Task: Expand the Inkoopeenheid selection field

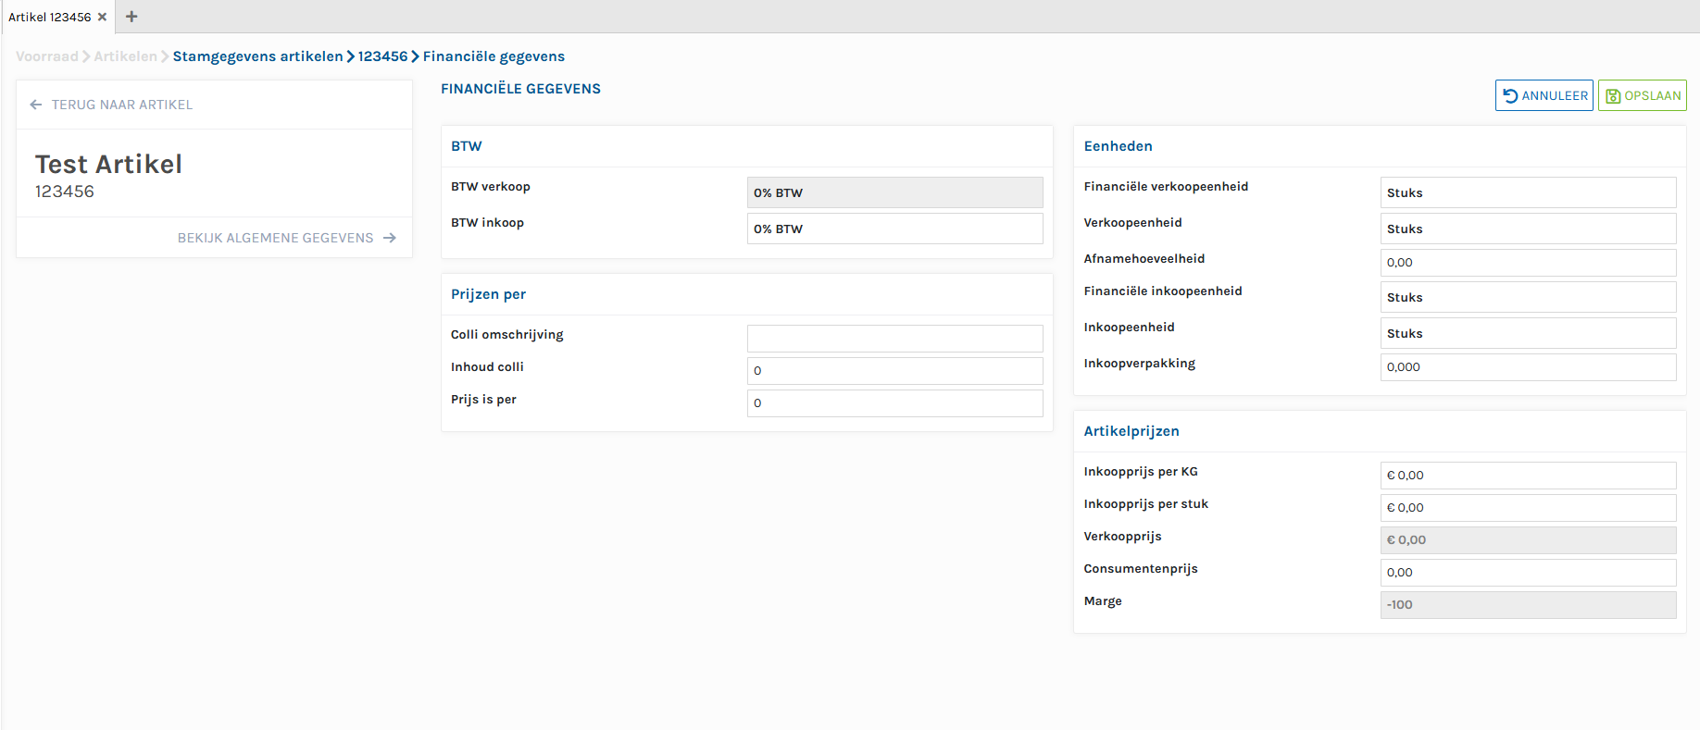Action: 1527,333
